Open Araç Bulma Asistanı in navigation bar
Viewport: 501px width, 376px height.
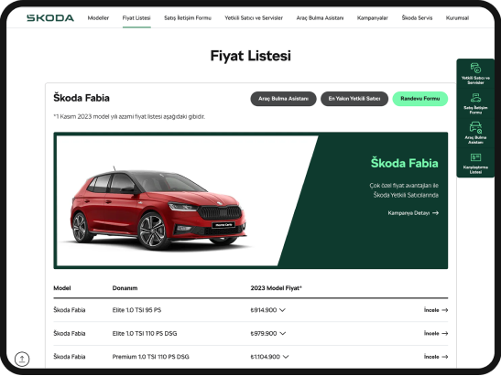[x=320, y=18]
